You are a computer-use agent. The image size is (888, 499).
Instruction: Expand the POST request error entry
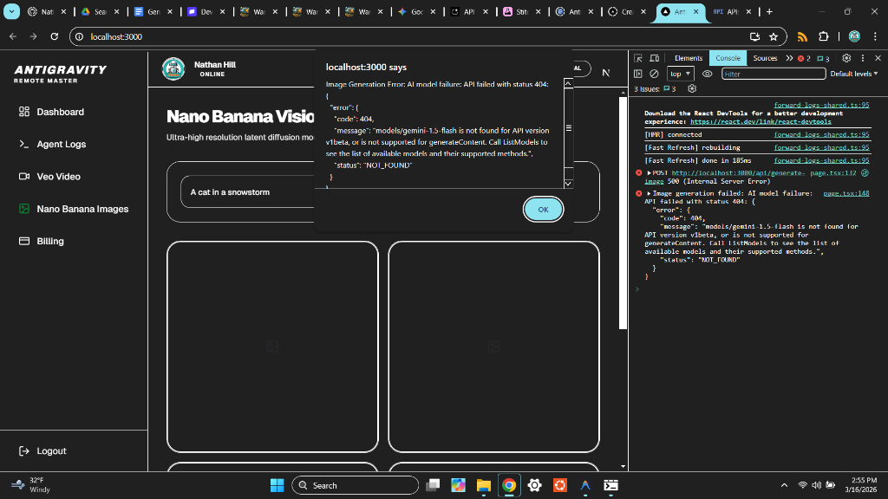[650, 172]
